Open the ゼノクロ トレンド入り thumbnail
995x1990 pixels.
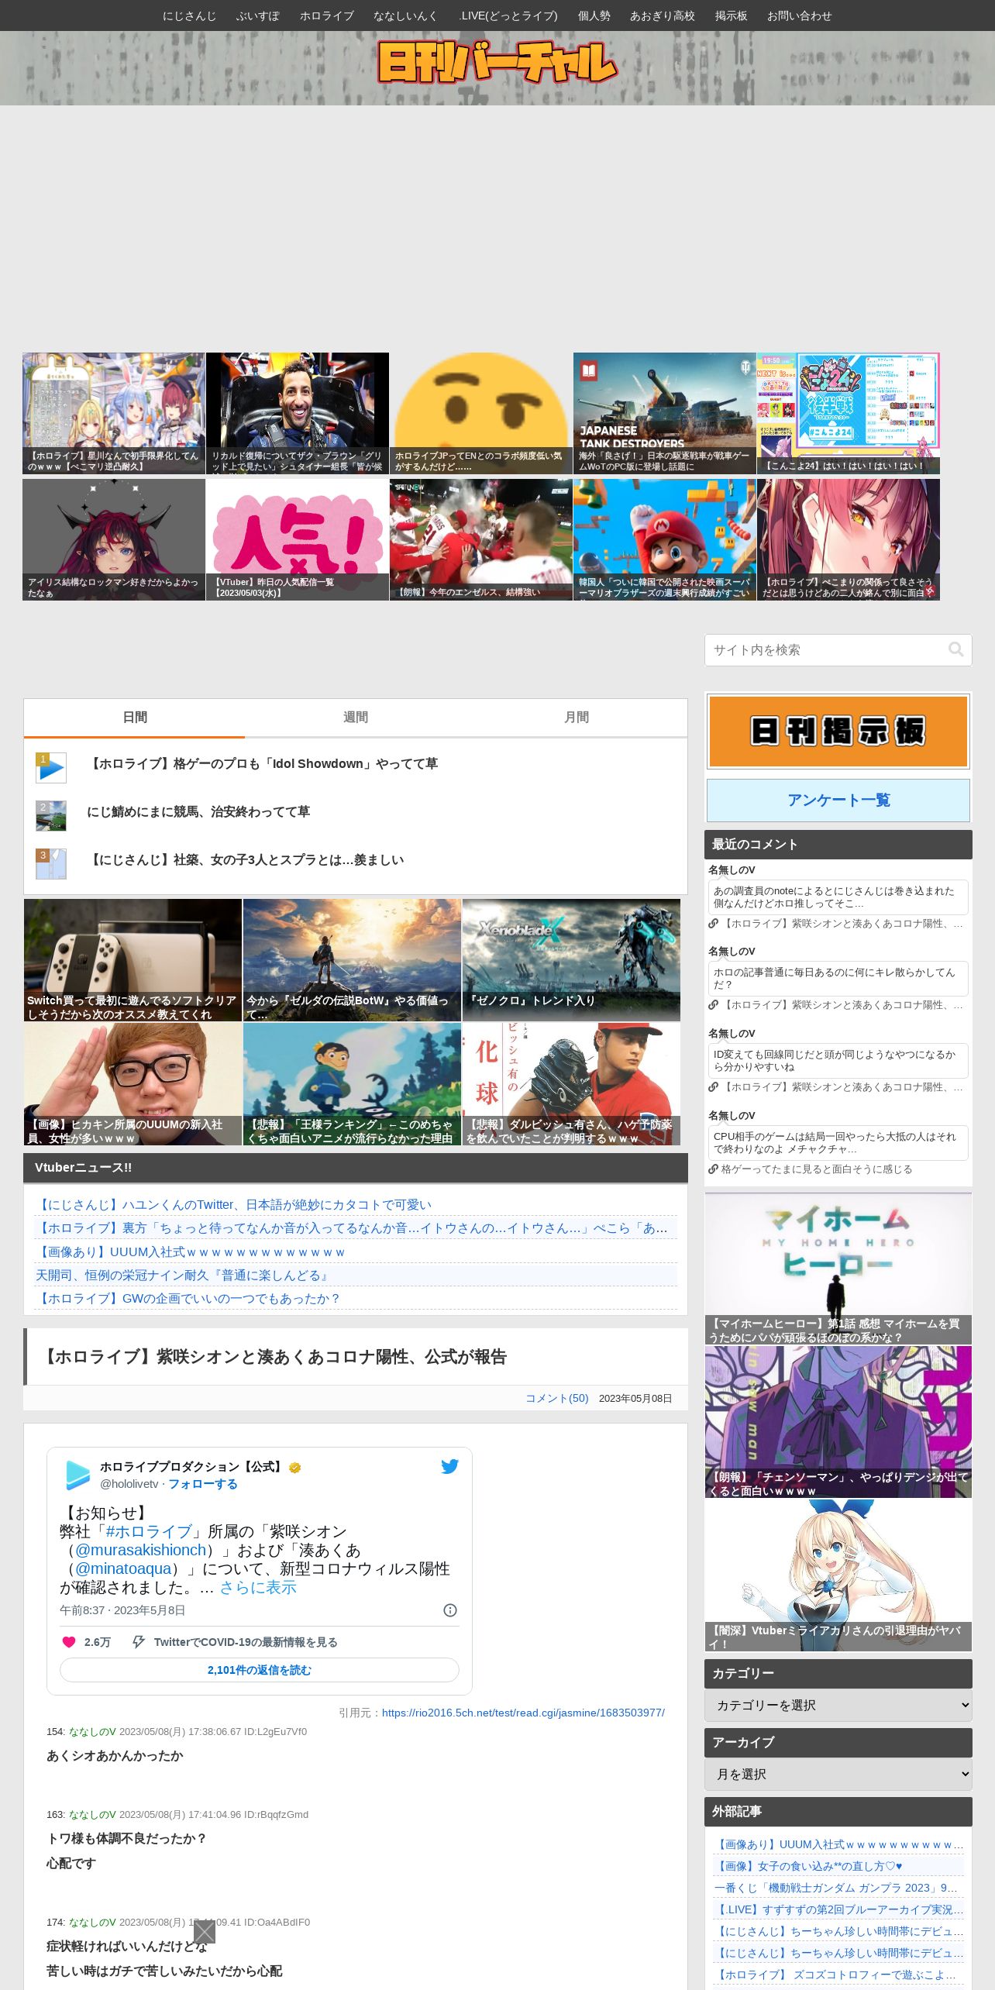pos(571,960)
